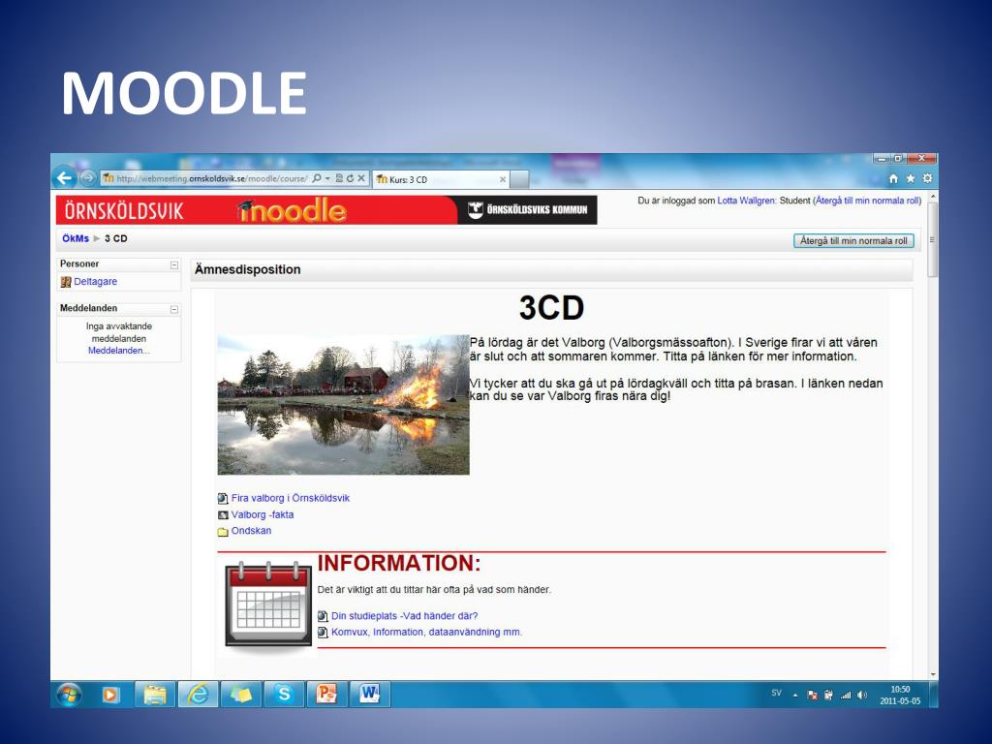Open a new browser tab

pyautogui.click(x=519, y=179)
